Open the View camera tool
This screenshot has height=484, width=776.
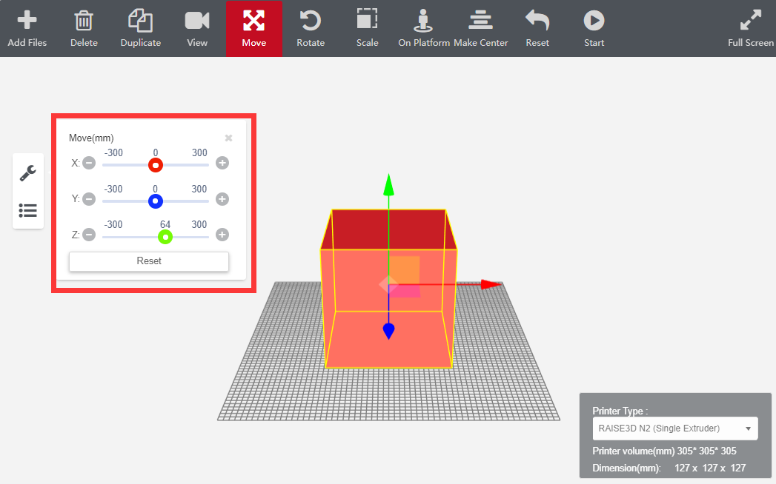click(196, 20)
